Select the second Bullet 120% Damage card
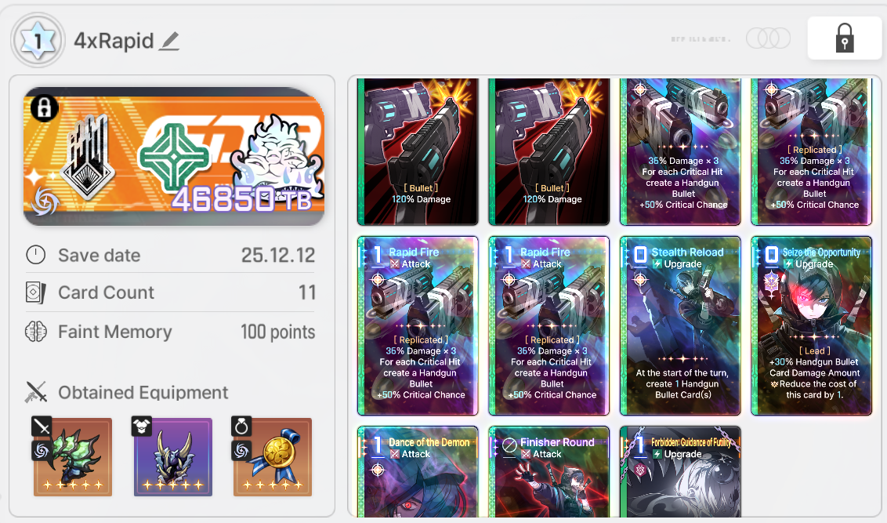 click(549, 151)
